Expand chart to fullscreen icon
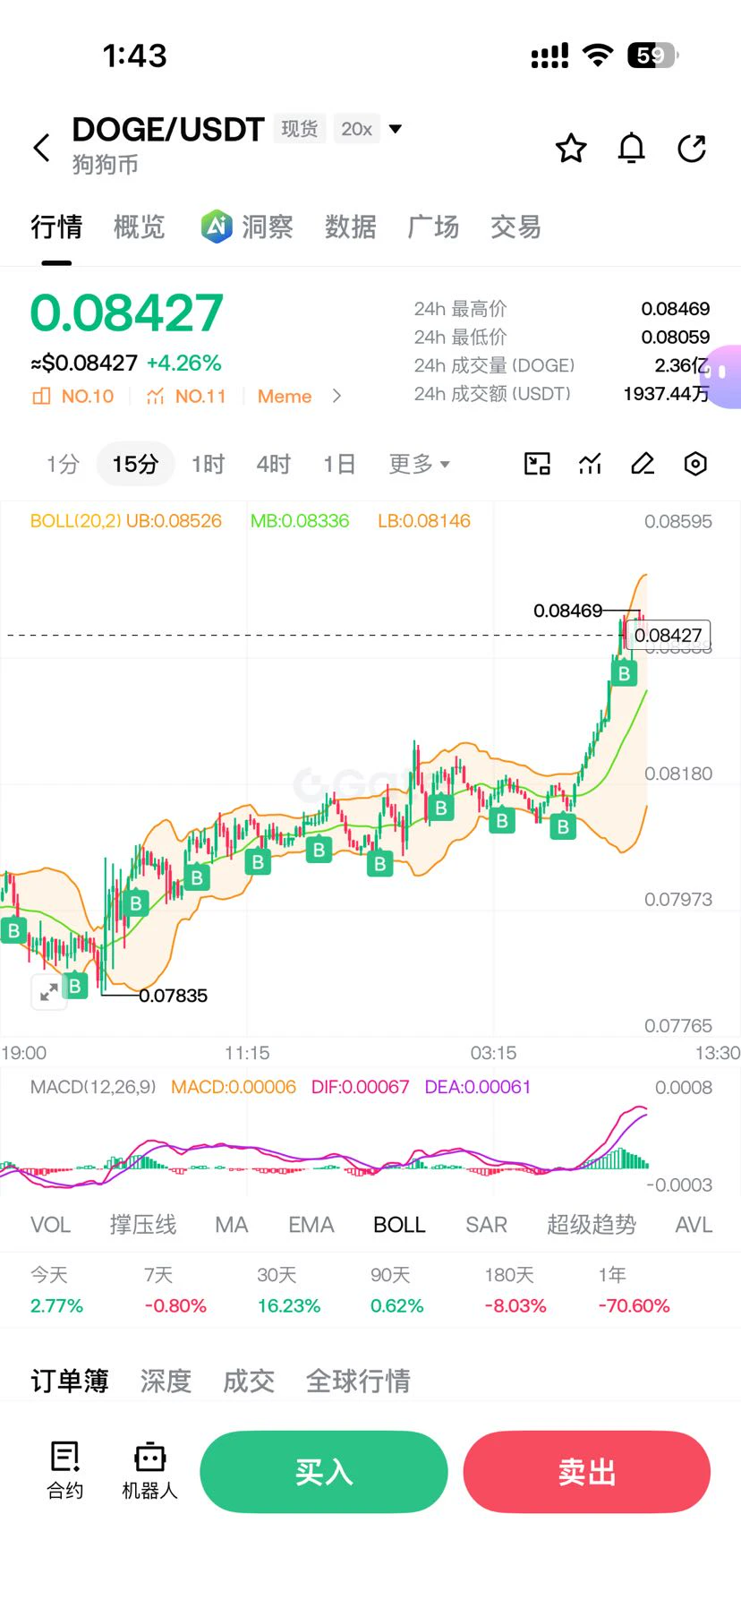This screenshot has height=1608, width=741. click(x=49, y=992)
